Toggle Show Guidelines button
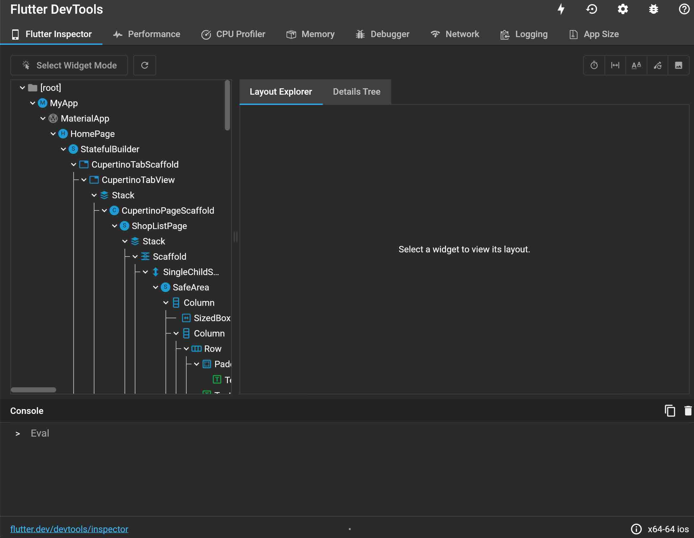The height and width of the screenshot is (538, 694). [615, 65]
